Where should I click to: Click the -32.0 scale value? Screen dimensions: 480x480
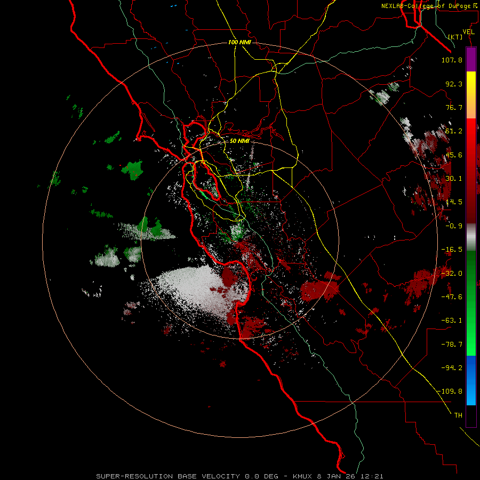point(452,274)
